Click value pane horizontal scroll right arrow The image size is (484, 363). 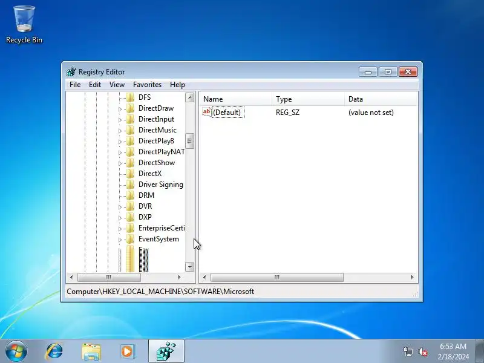point(413,277)
